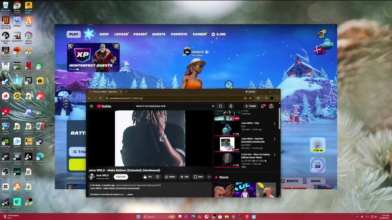392x220 pixels.
Task: Go back in Chrome browser
Action: tap(89, 98)
